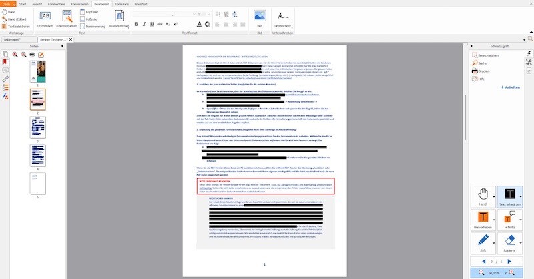Switch to the Ansicht ribbon tab
The image size is (534, 279).
coord(37,4)
